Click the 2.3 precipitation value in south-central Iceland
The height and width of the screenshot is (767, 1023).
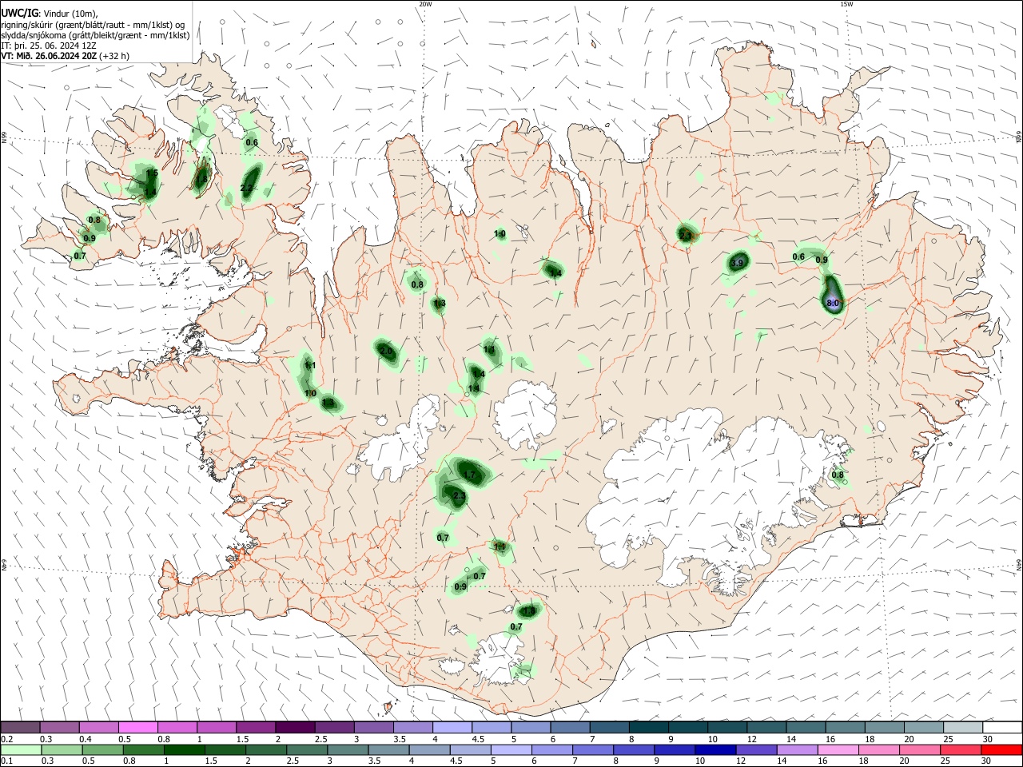[x=459, y=496]
